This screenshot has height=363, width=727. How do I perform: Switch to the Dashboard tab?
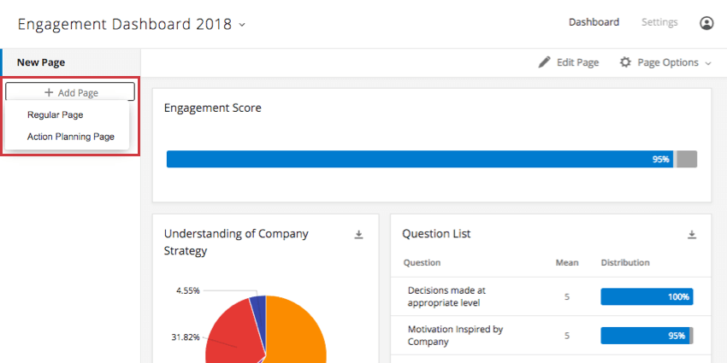point(594,22)
